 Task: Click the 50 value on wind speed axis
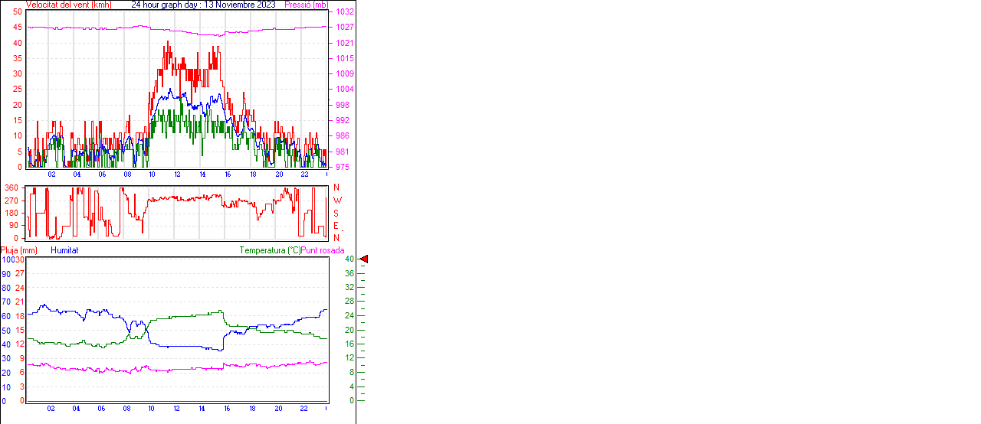tap(18, 12)
